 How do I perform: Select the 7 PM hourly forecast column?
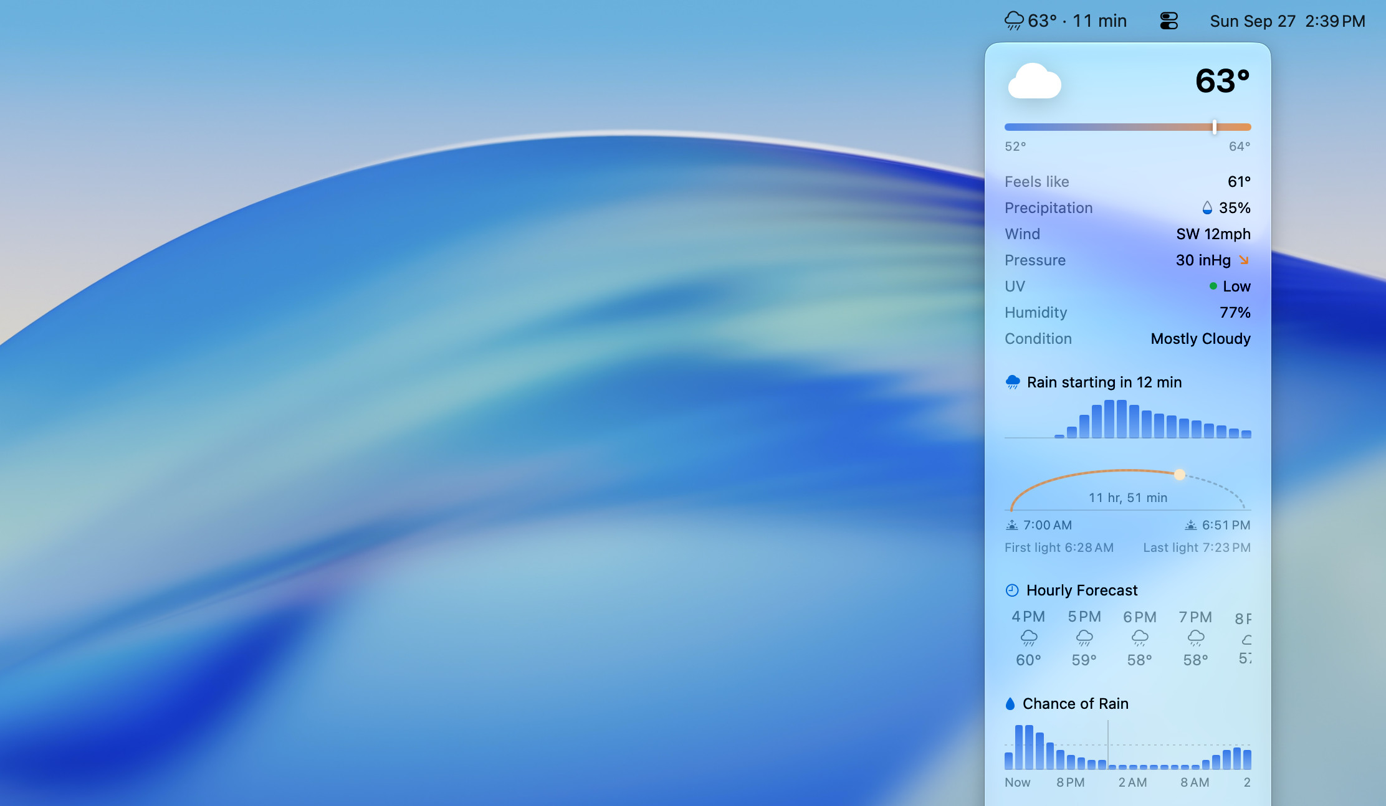tap(1195, 638)
